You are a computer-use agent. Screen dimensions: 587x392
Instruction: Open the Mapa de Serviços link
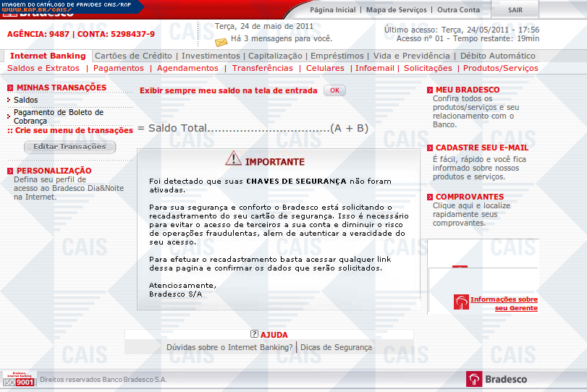pos(398,10)
